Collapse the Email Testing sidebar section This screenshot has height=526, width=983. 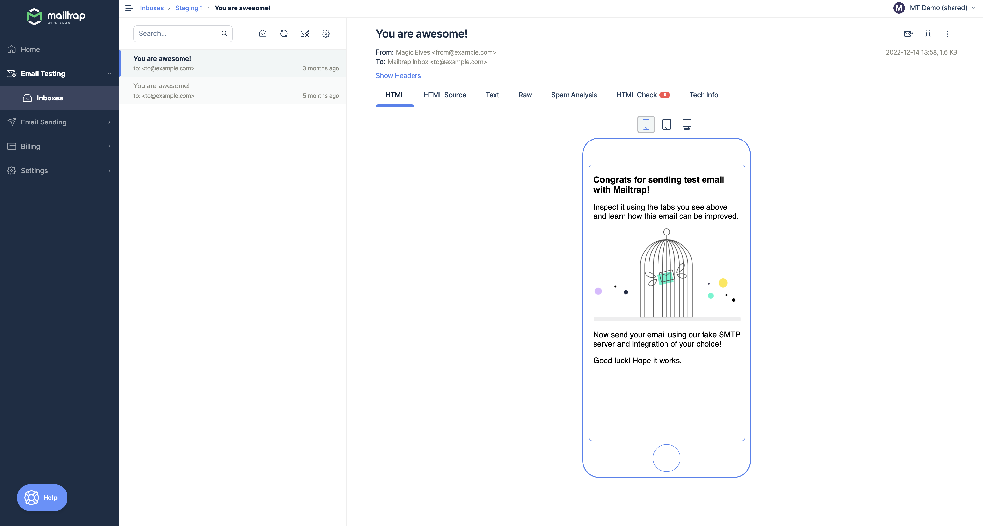coord(109,74)
